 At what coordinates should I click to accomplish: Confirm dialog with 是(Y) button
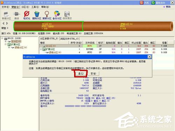(x=81, y=74)
